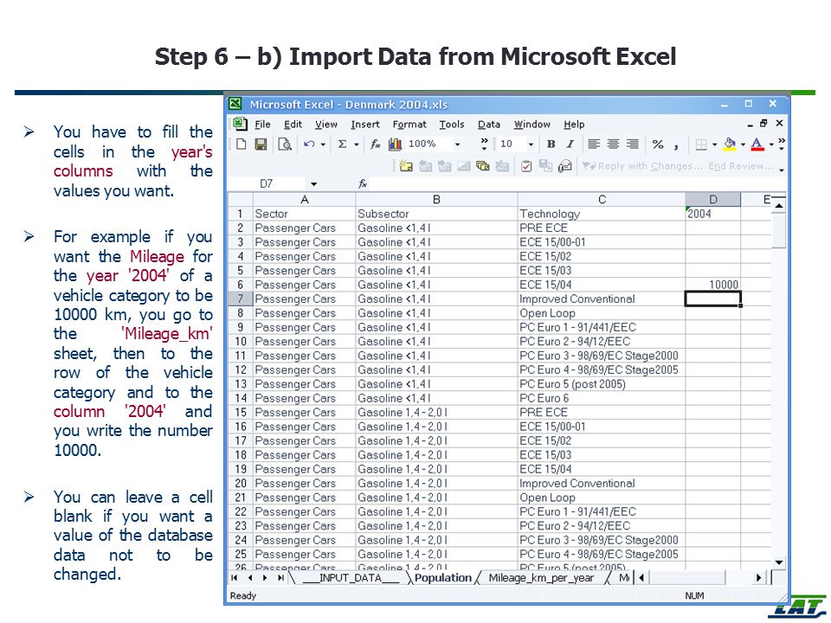This screenshot has height=623, width=831.
Task: Undo the last action
Action: tap(309, 145)
